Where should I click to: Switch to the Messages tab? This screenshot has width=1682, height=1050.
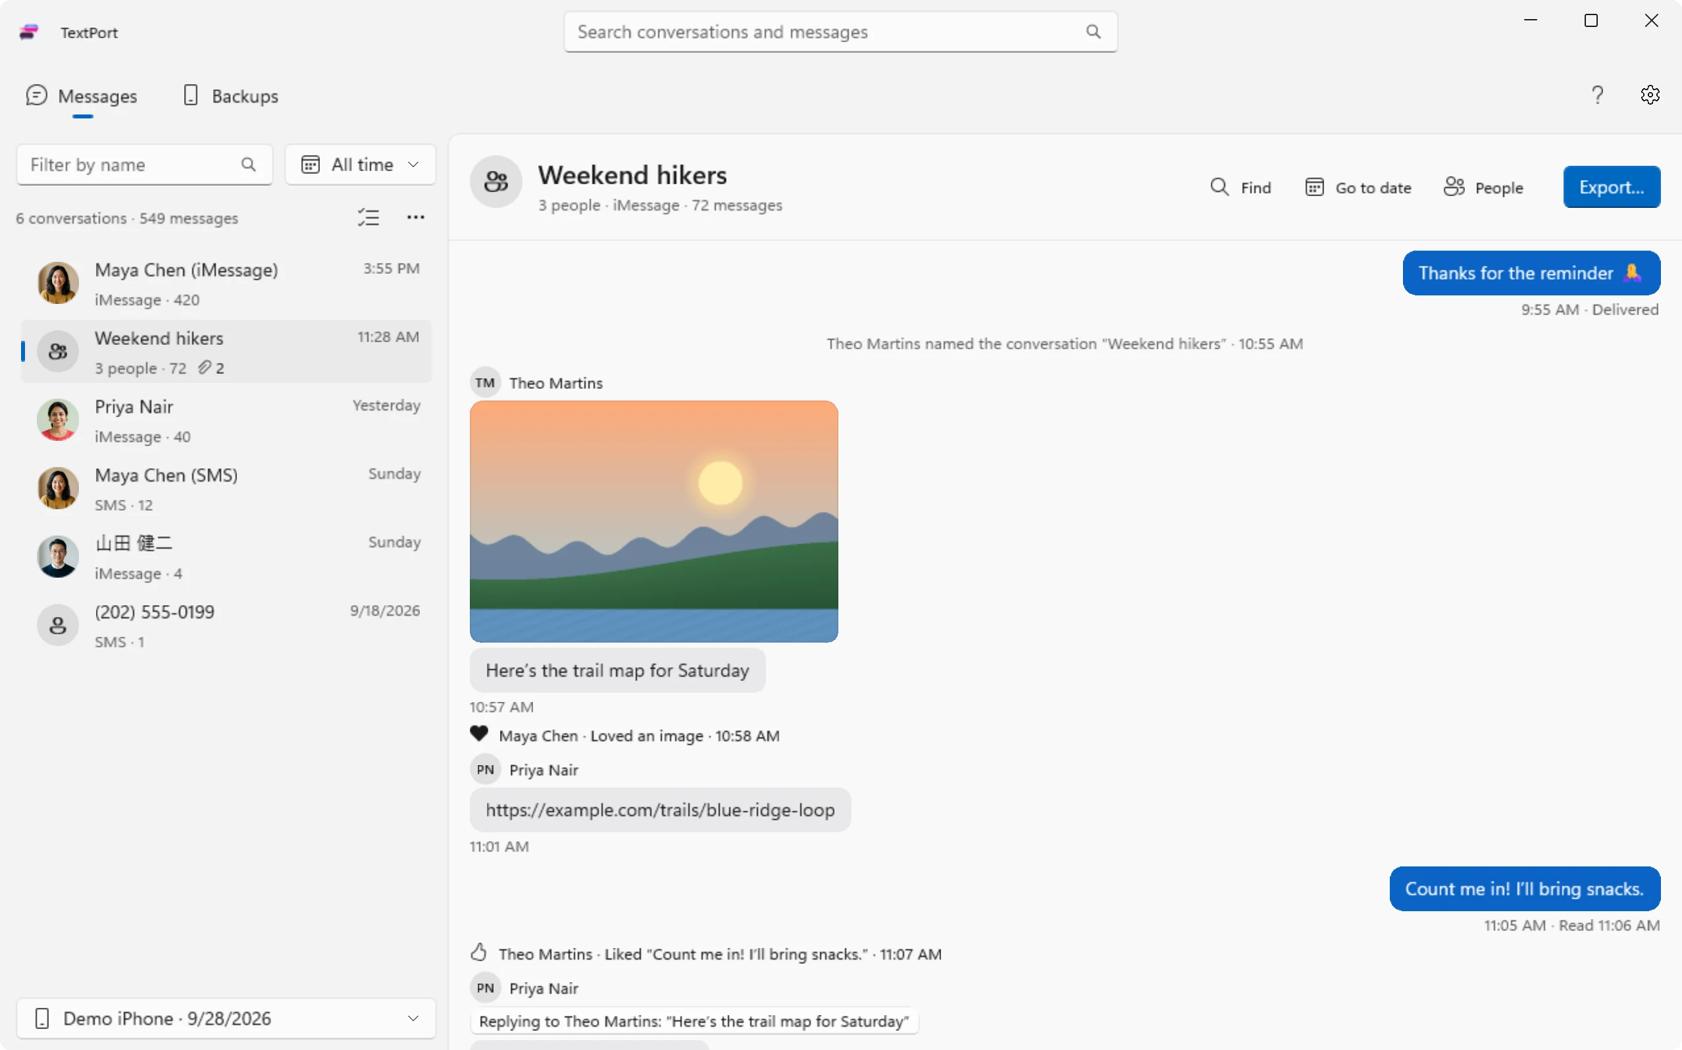point(82,96)
